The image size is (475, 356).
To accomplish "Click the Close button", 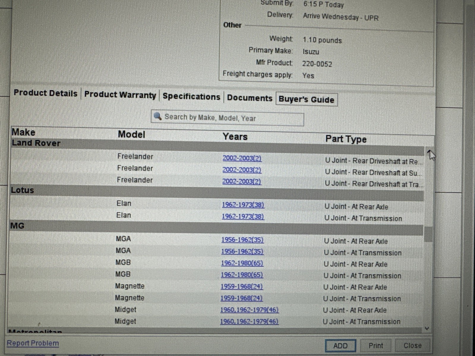I will click(412, 345).
